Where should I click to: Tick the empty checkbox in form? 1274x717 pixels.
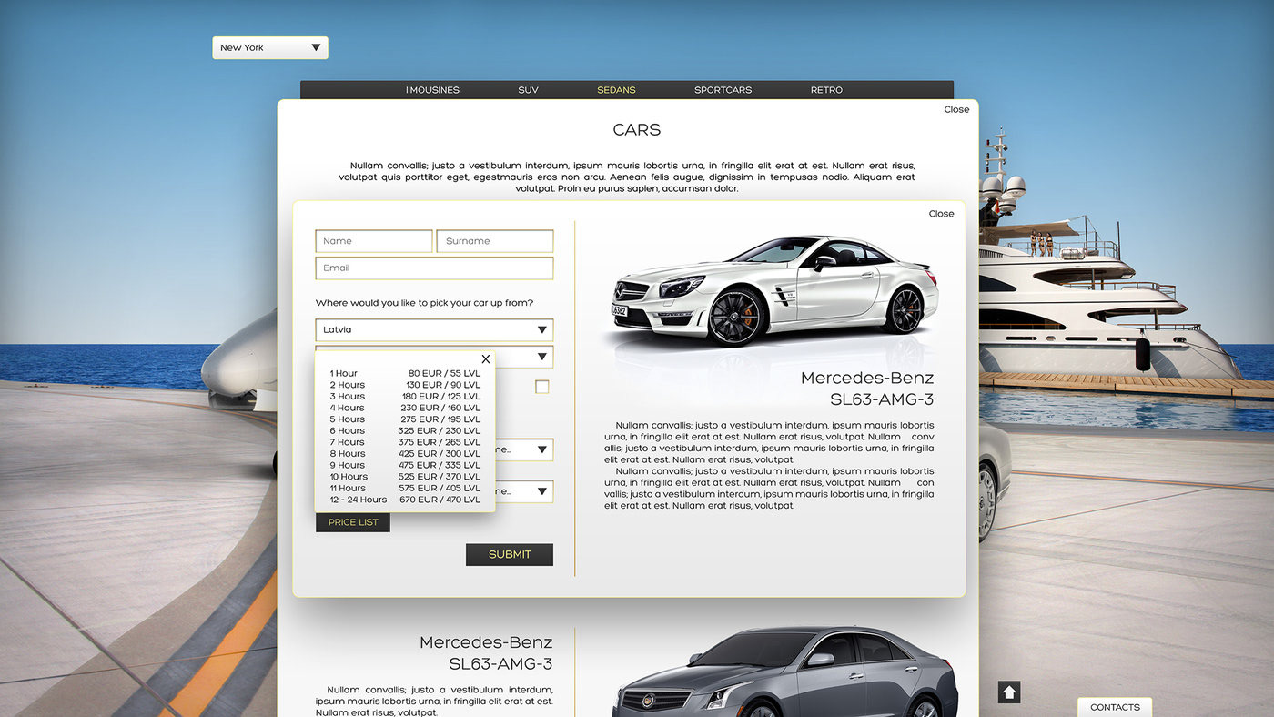coord(542,387)
